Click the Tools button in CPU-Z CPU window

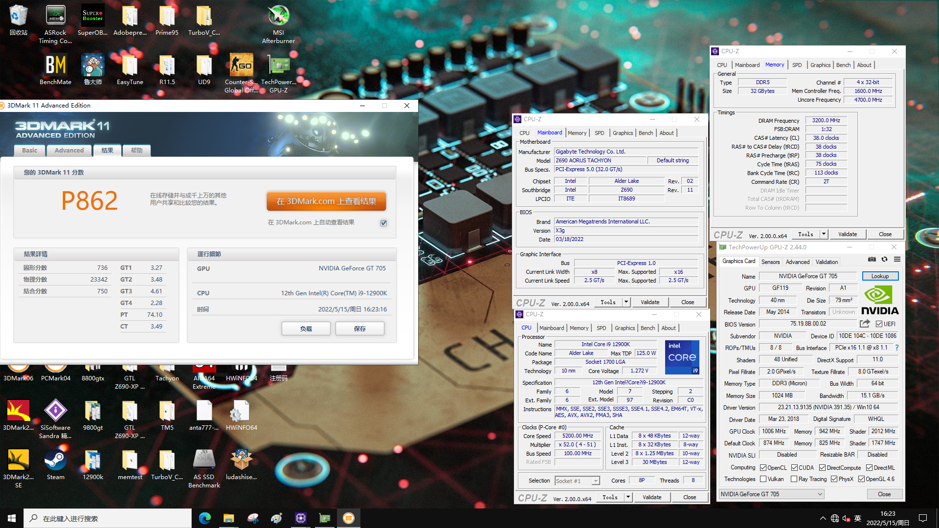click(x=610, y=497)
